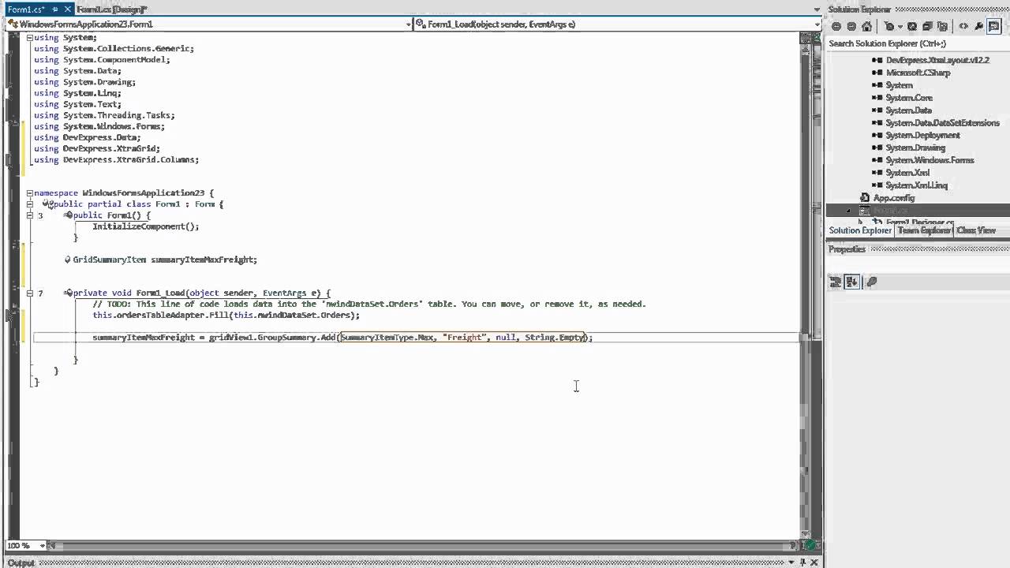Click the App.config file icon
The width and height of the screenshot is (1010, 568).
865,198
